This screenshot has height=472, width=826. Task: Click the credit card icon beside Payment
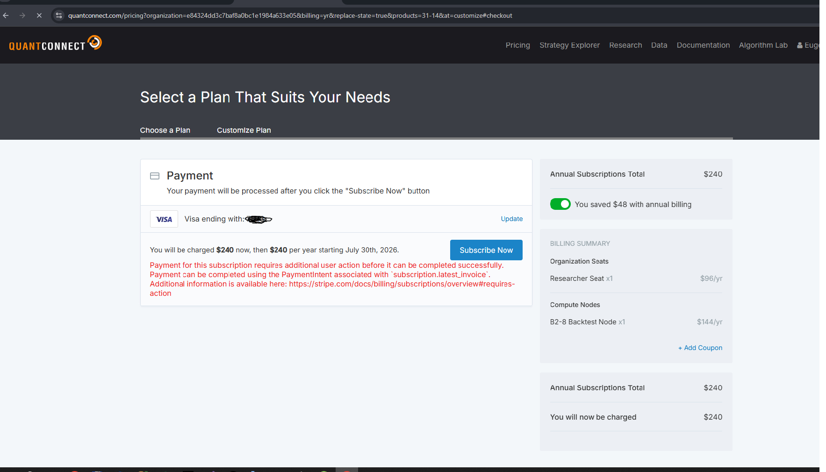coord(155,176)
